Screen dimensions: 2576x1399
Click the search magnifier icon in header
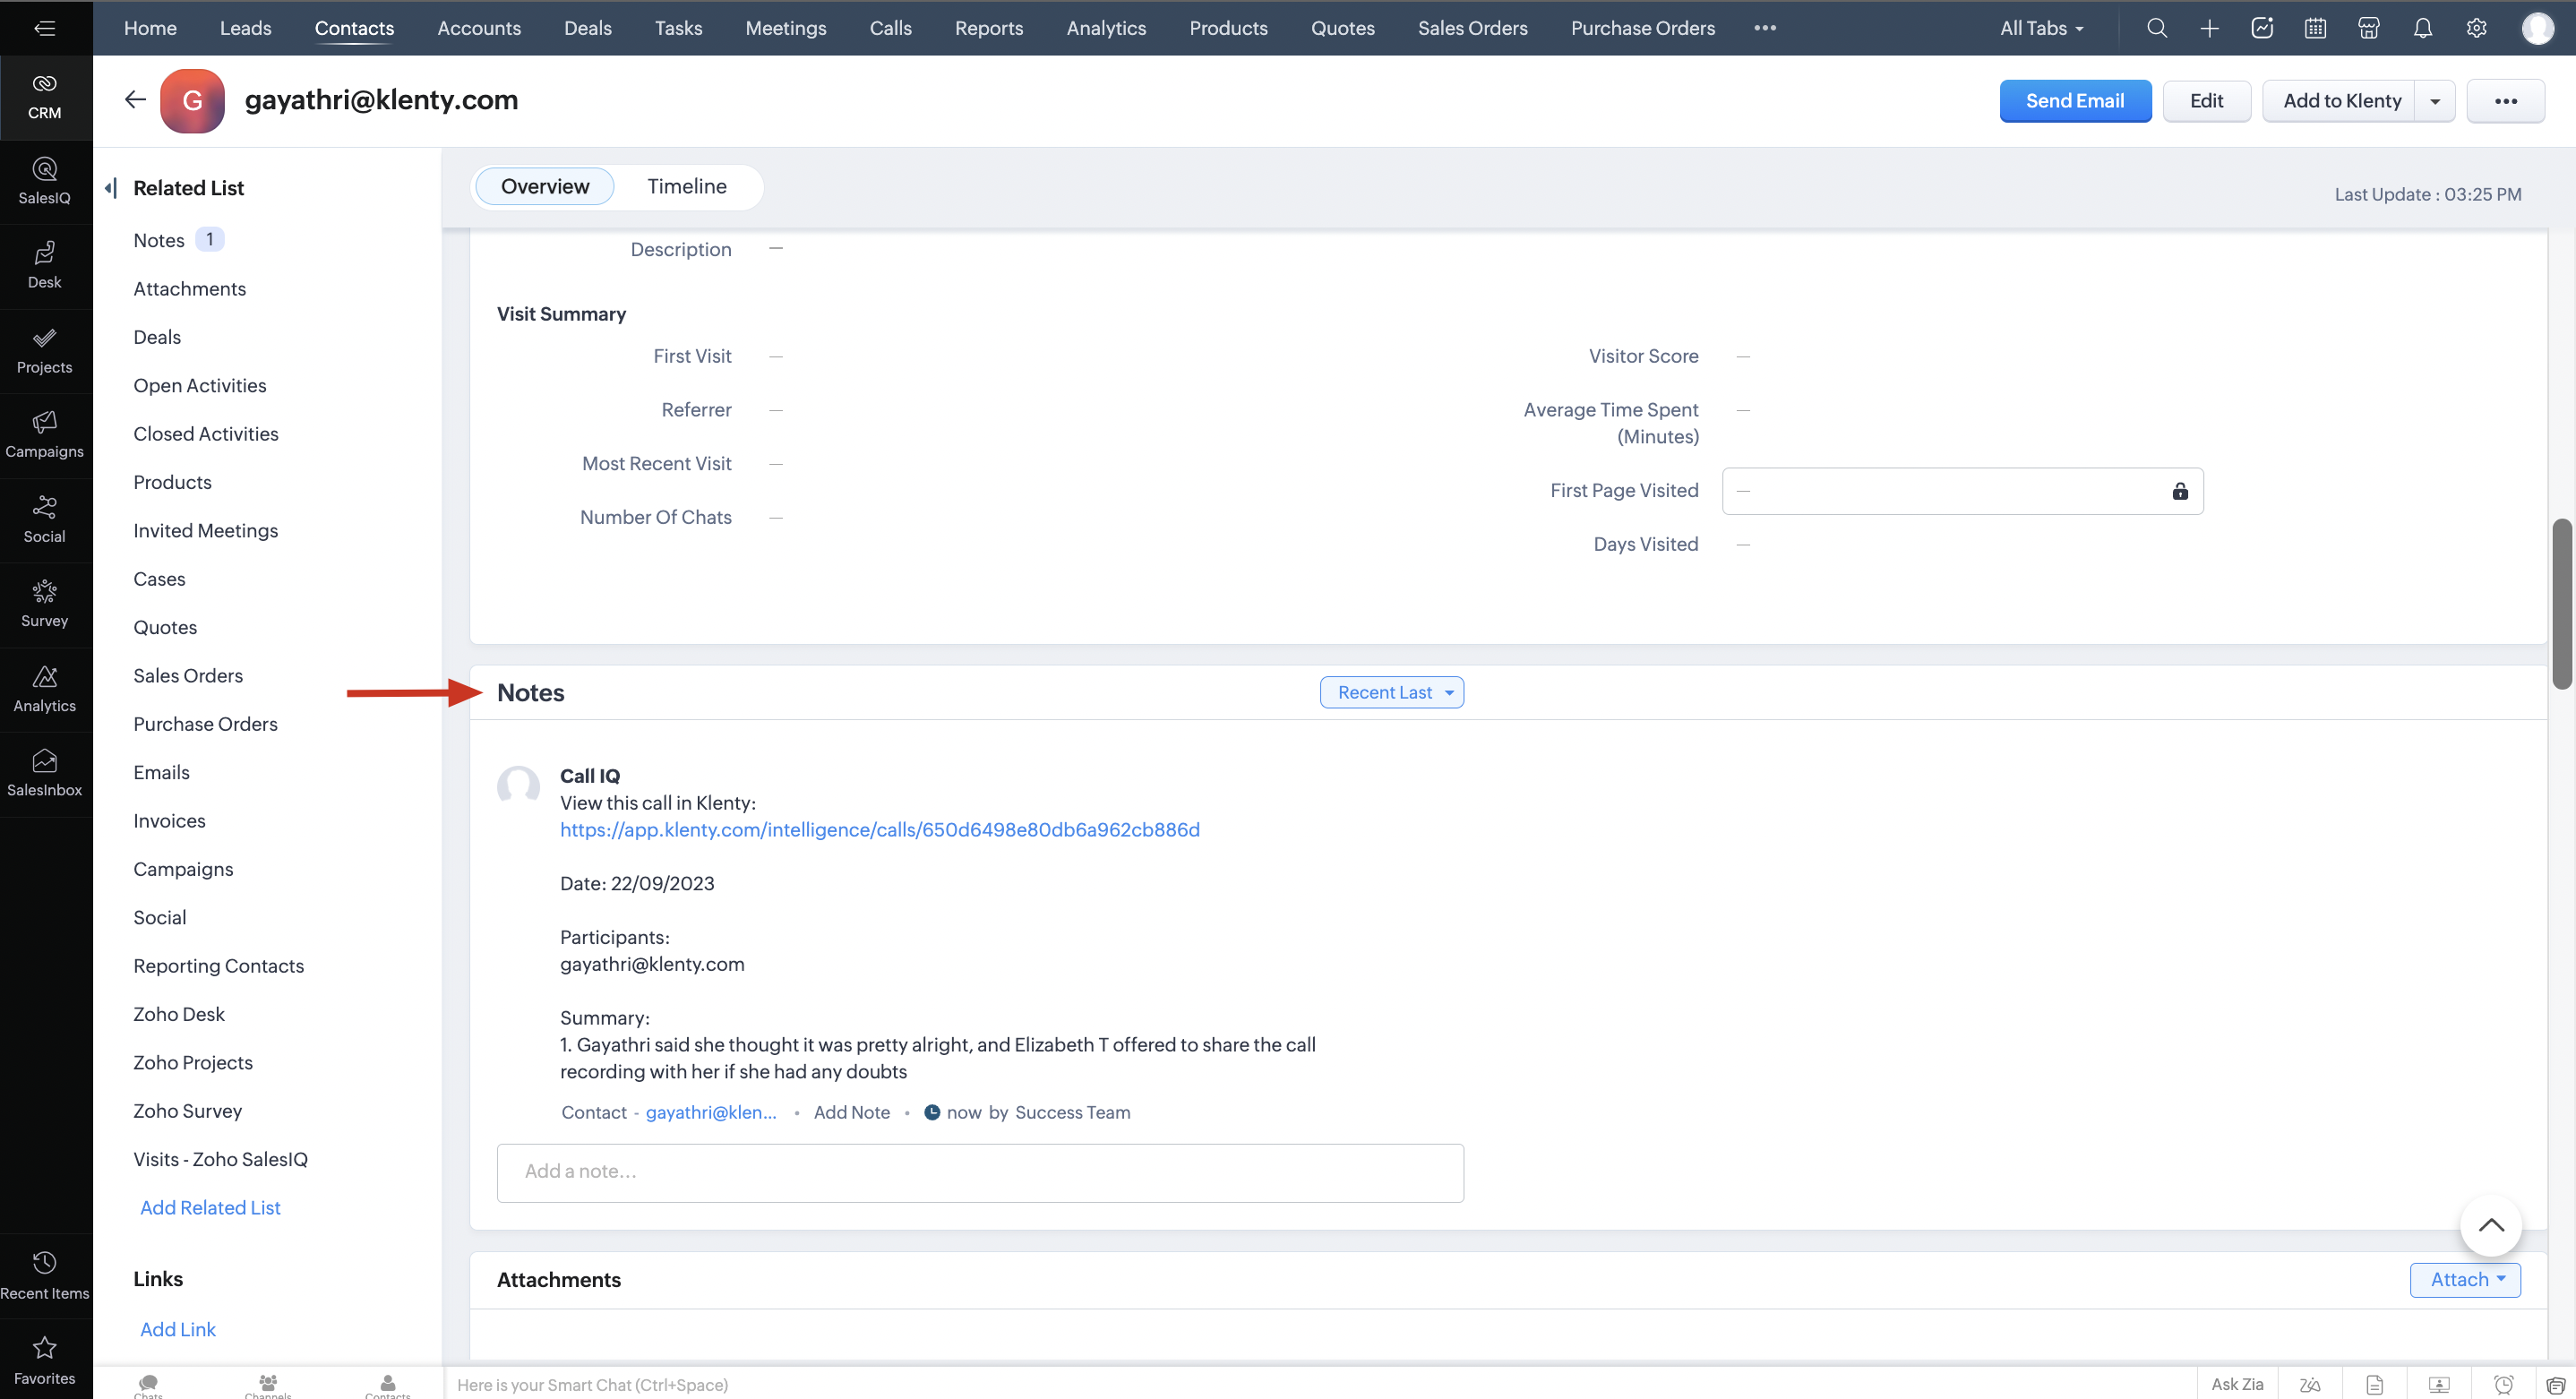click(2157, 28)
